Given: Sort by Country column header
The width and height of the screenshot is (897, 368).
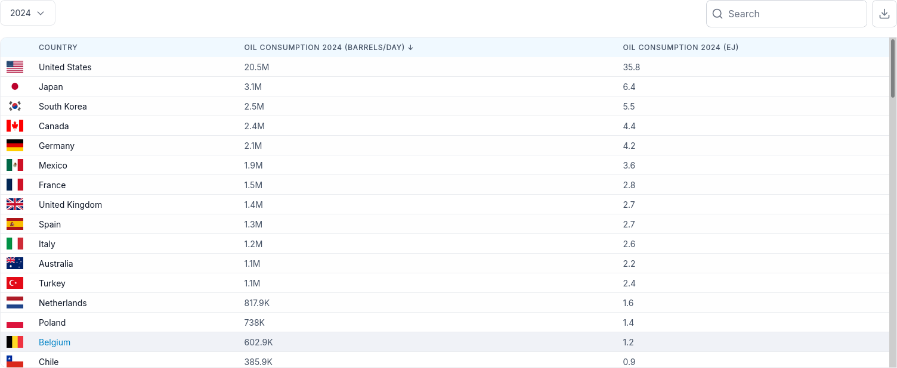Looking at the screenshot, I should [x=58, y=48].
